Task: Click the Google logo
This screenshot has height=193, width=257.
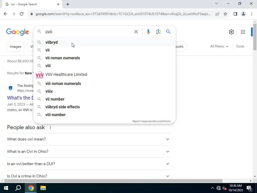Action: (17, 32)
